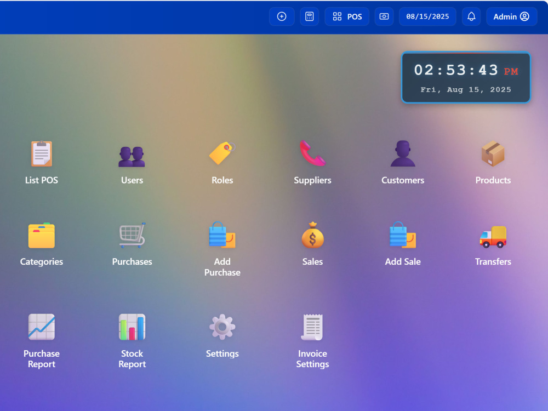Open the Invoice Settings receipt icon
This screenshot has height=411, width=548.
point(312,327)
